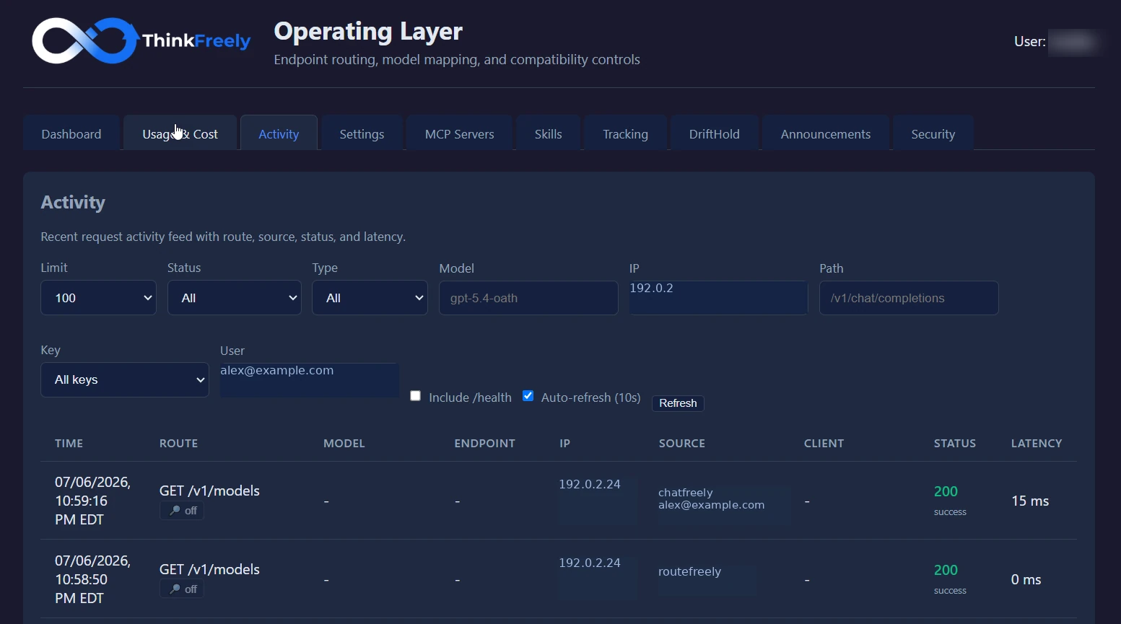The width and height of the screenshot is (1121, 624).
Task: Click the STATUS column header
Action: point(955,444)
